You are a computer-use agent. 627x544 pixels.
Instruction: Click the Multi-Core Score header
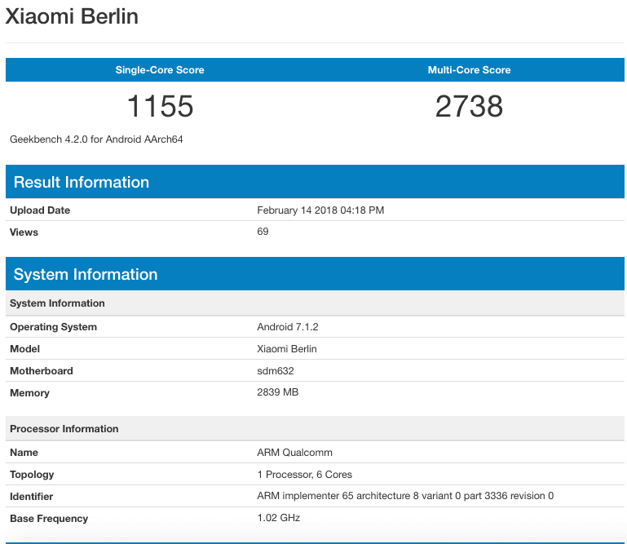point(470,70)
